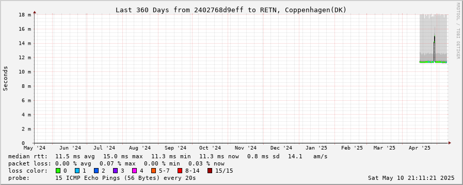The width and height of the screenshot is (463, 185).
Task: Click the dark red 15/15 loss swatch
Action: (x=210, y=171)
